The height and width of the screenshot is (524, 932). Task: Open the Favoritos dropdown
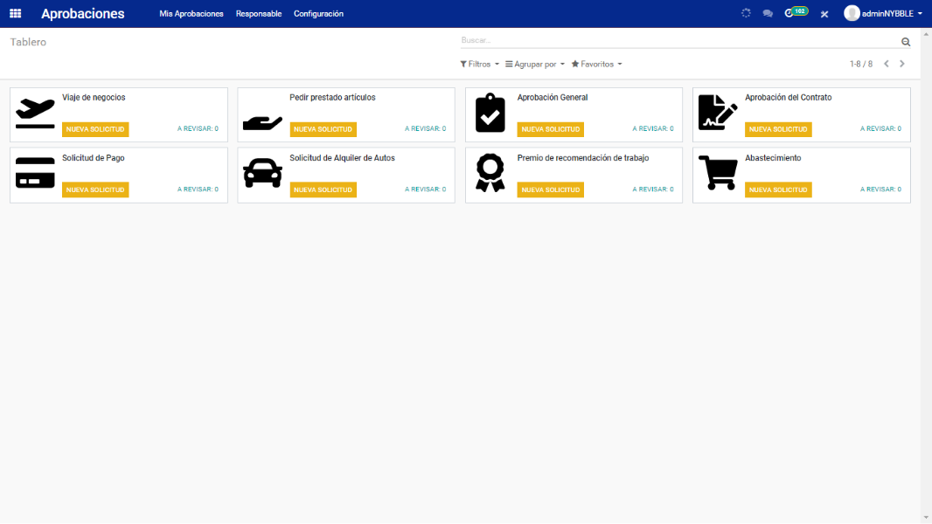(x=596, y=64)
